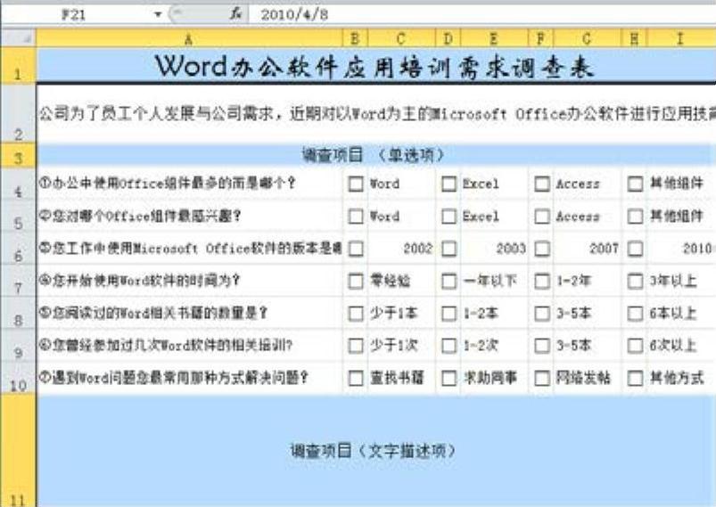Select column I header
This screenshot has height=507, width=716.
point(681,39)
